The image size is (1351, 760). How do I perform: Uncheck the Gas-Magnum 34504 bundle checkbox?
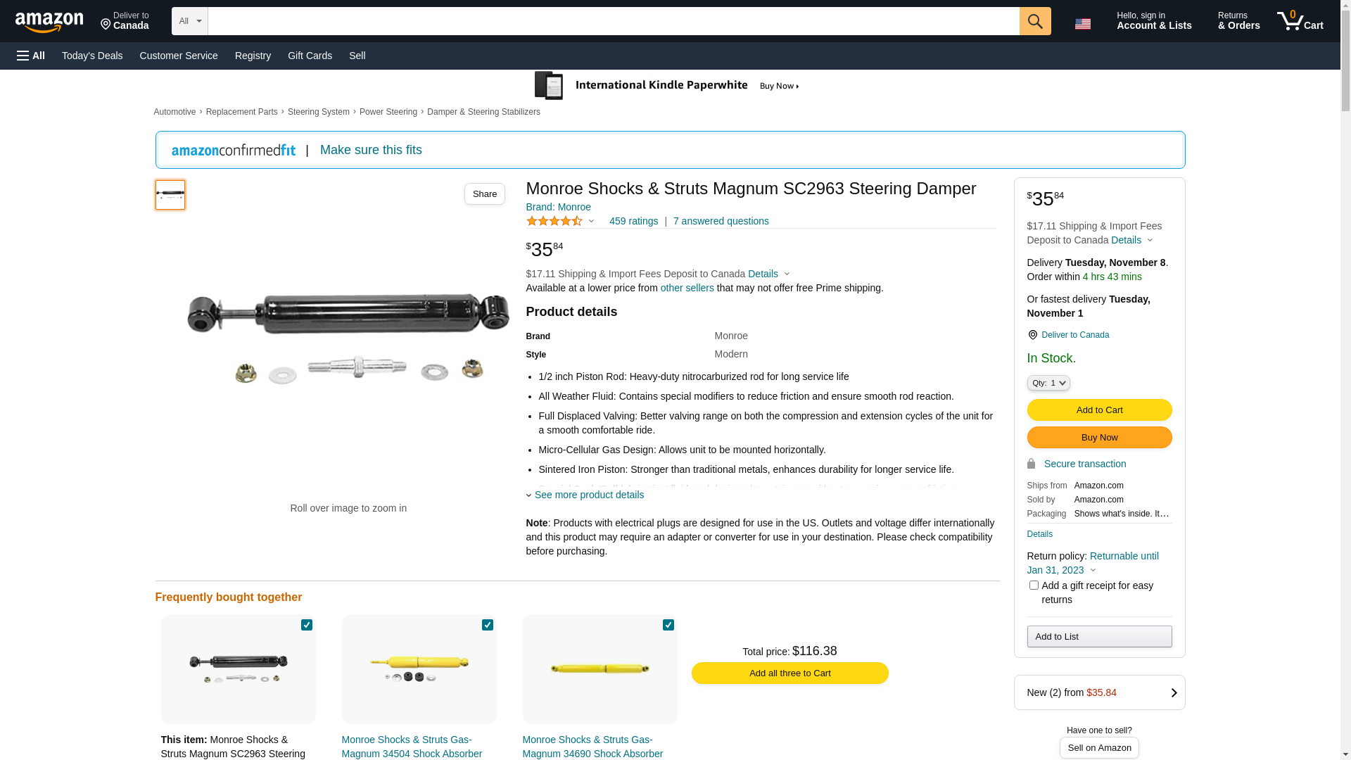488,625
